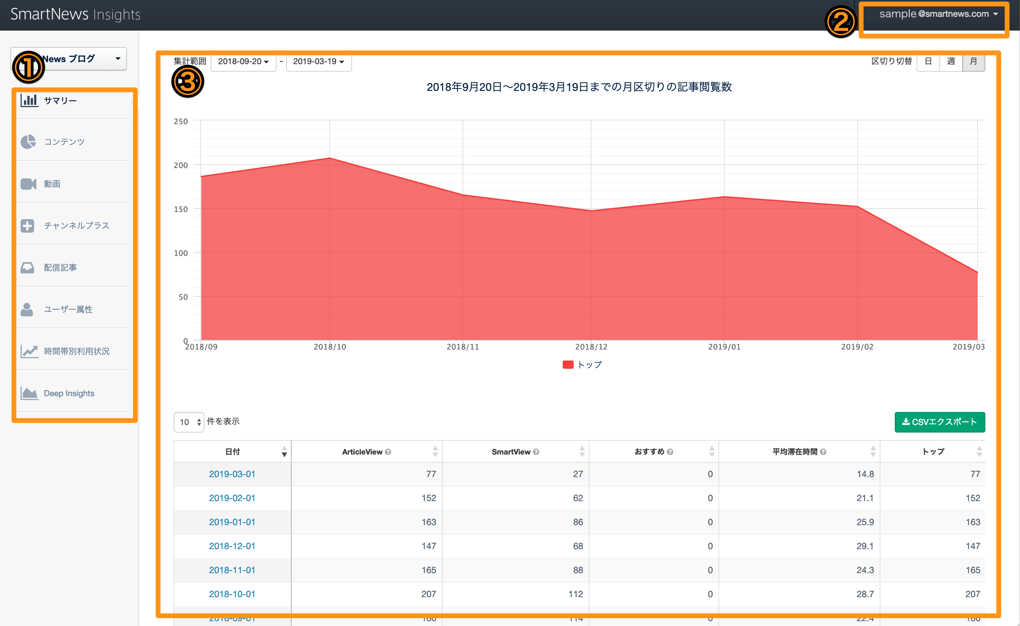Open the 2018-10-01 date link
Viewport: 1020px width, 626px height.
(x=232, y=594)
